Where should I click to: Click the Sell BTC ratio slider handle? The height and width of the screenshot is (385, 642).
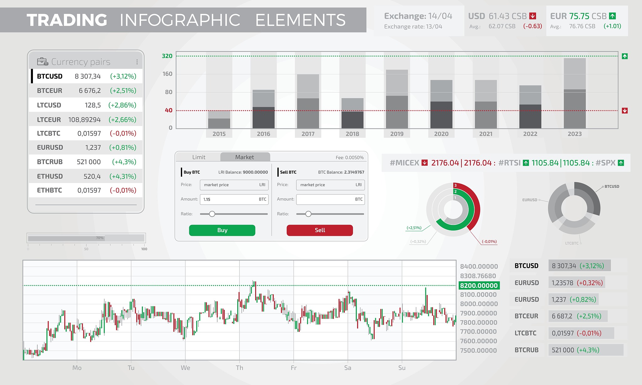point(308,214)
